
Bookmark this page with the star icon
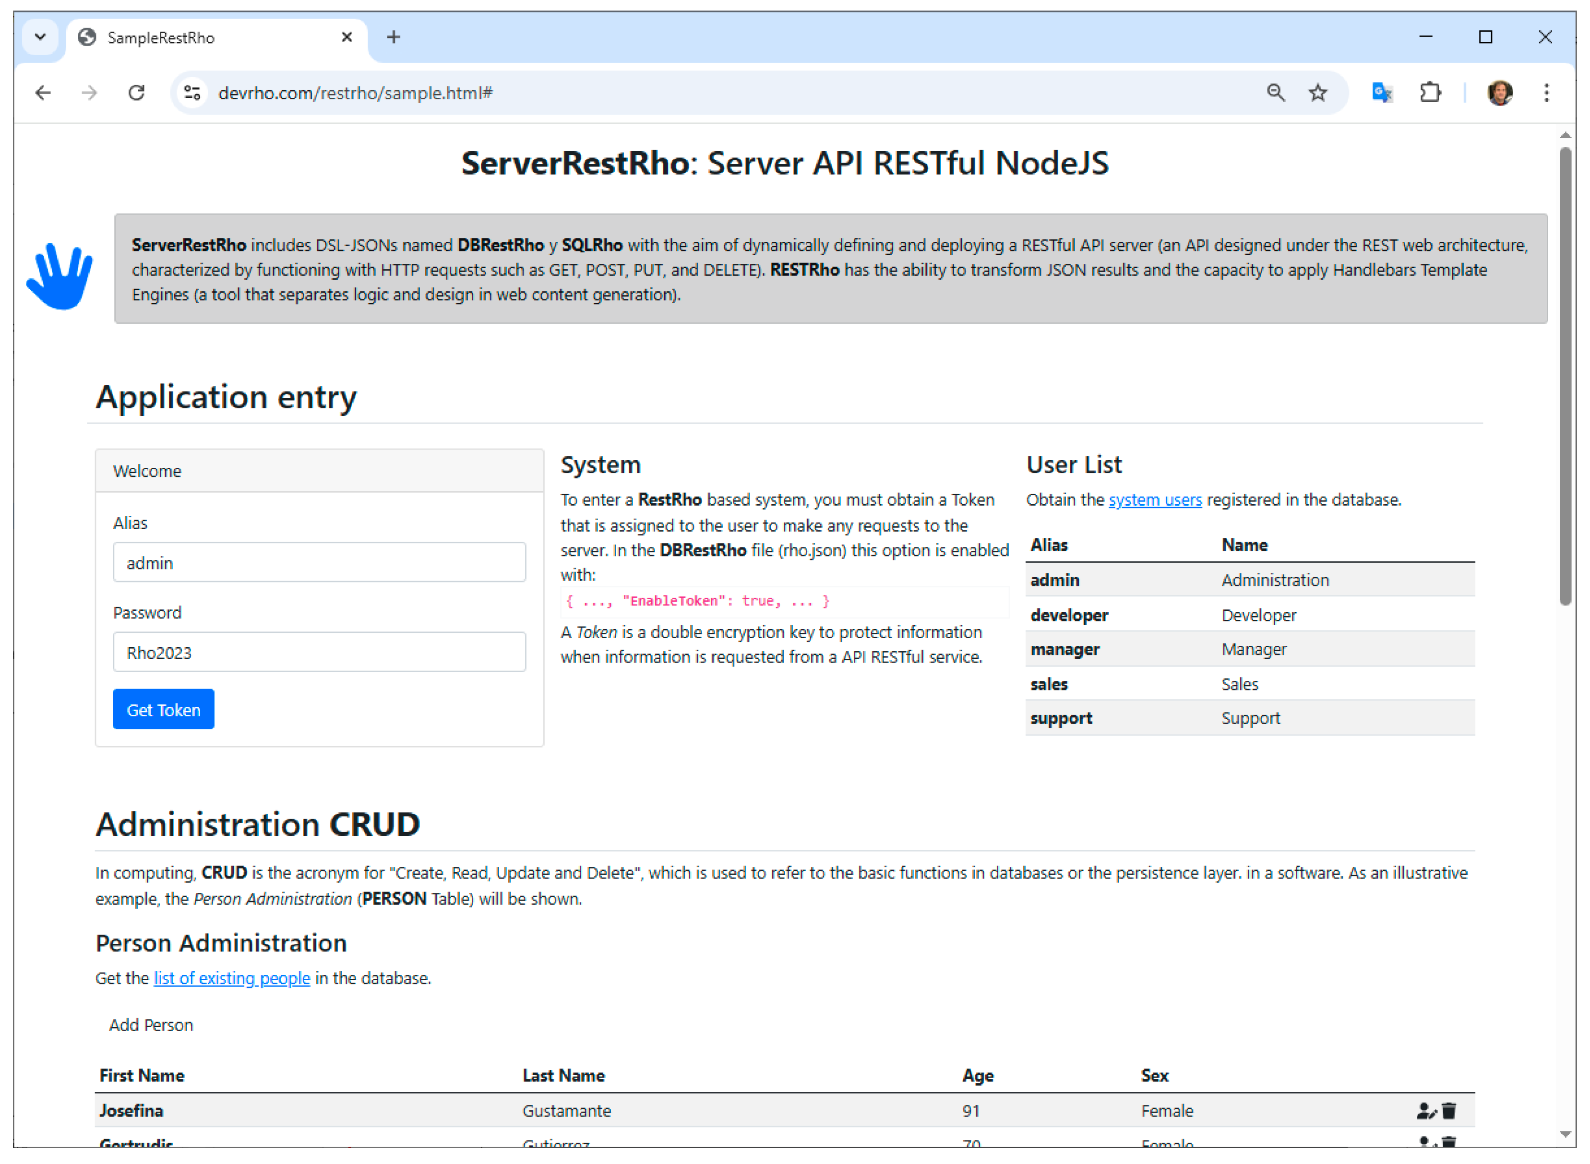coord(1317,92)
